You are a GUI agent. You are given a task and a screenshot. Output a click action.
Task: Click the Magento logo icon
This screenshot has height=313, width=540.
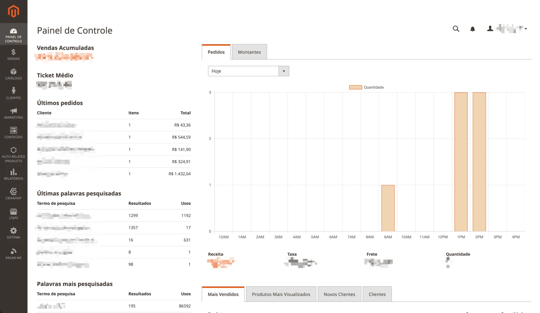coord(13,11)
